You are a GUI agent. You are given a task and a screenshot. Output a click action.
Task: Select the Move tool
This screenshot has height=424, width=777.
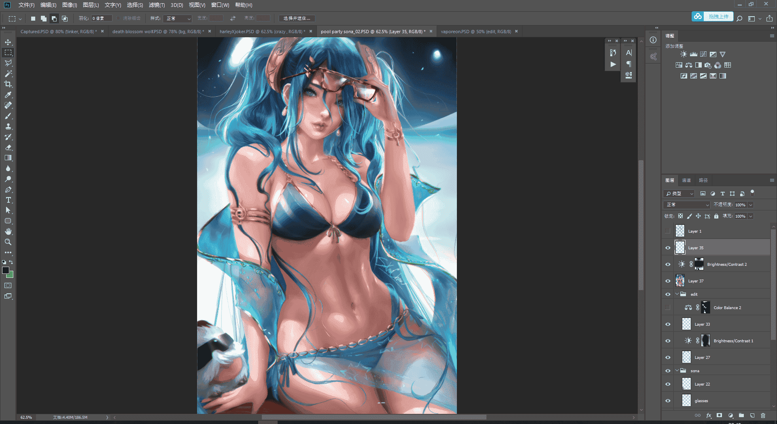pyautogui.click(x=8, y=42)
